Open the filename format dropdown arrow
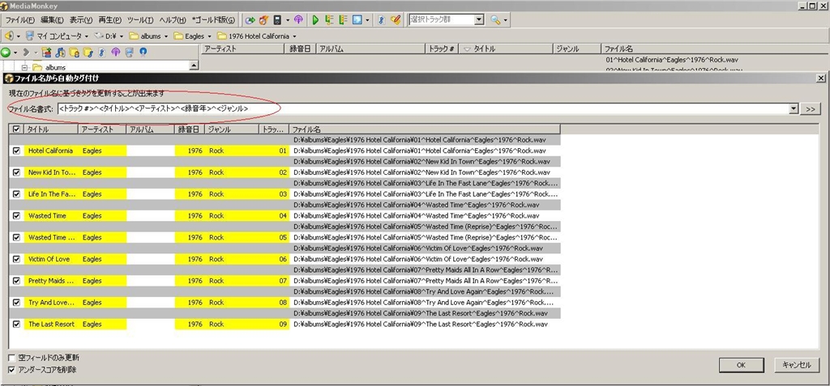The image size is (830, 386). [x=793, y=108]
